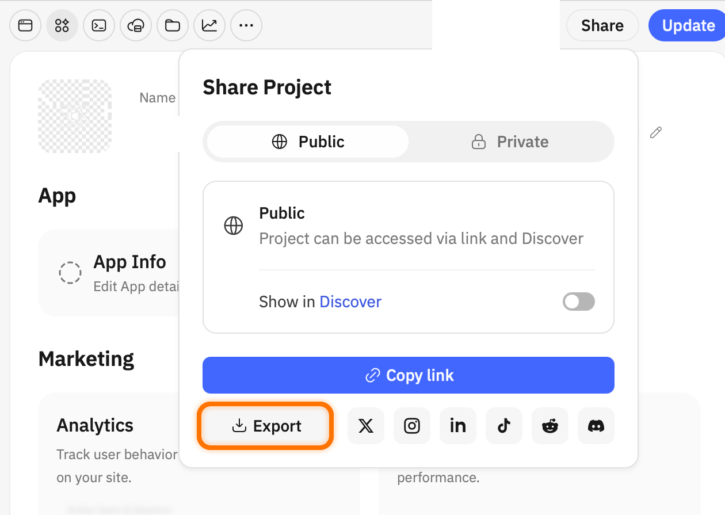Open the Discover link

point(350,302)
